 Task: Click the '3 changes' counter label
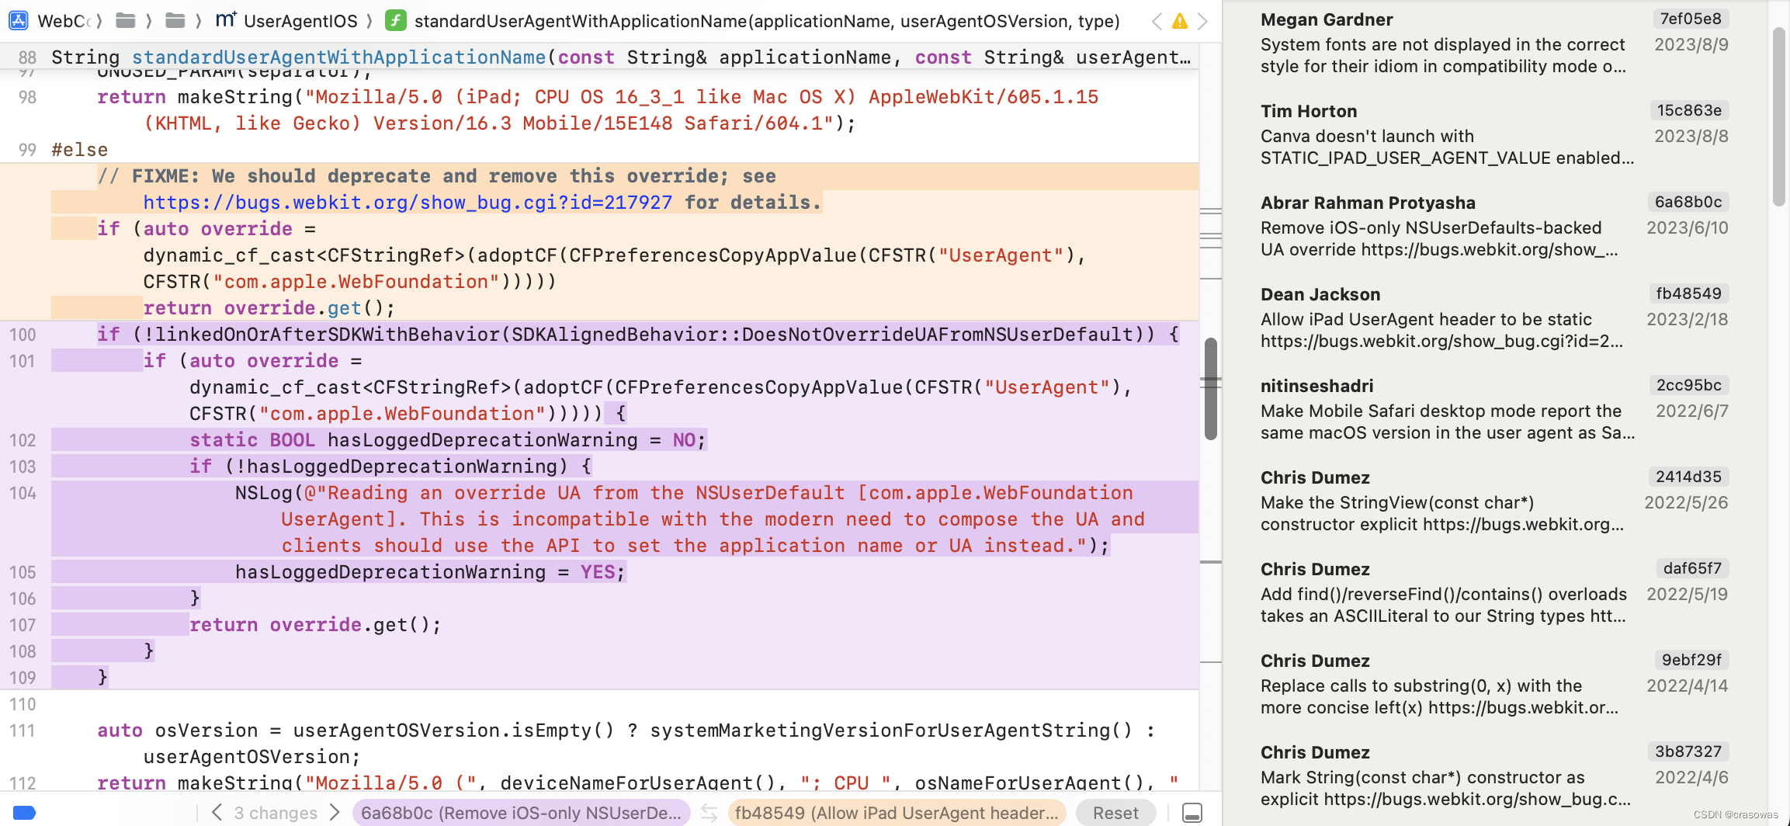pyautogui.click(x=276, y=813)
